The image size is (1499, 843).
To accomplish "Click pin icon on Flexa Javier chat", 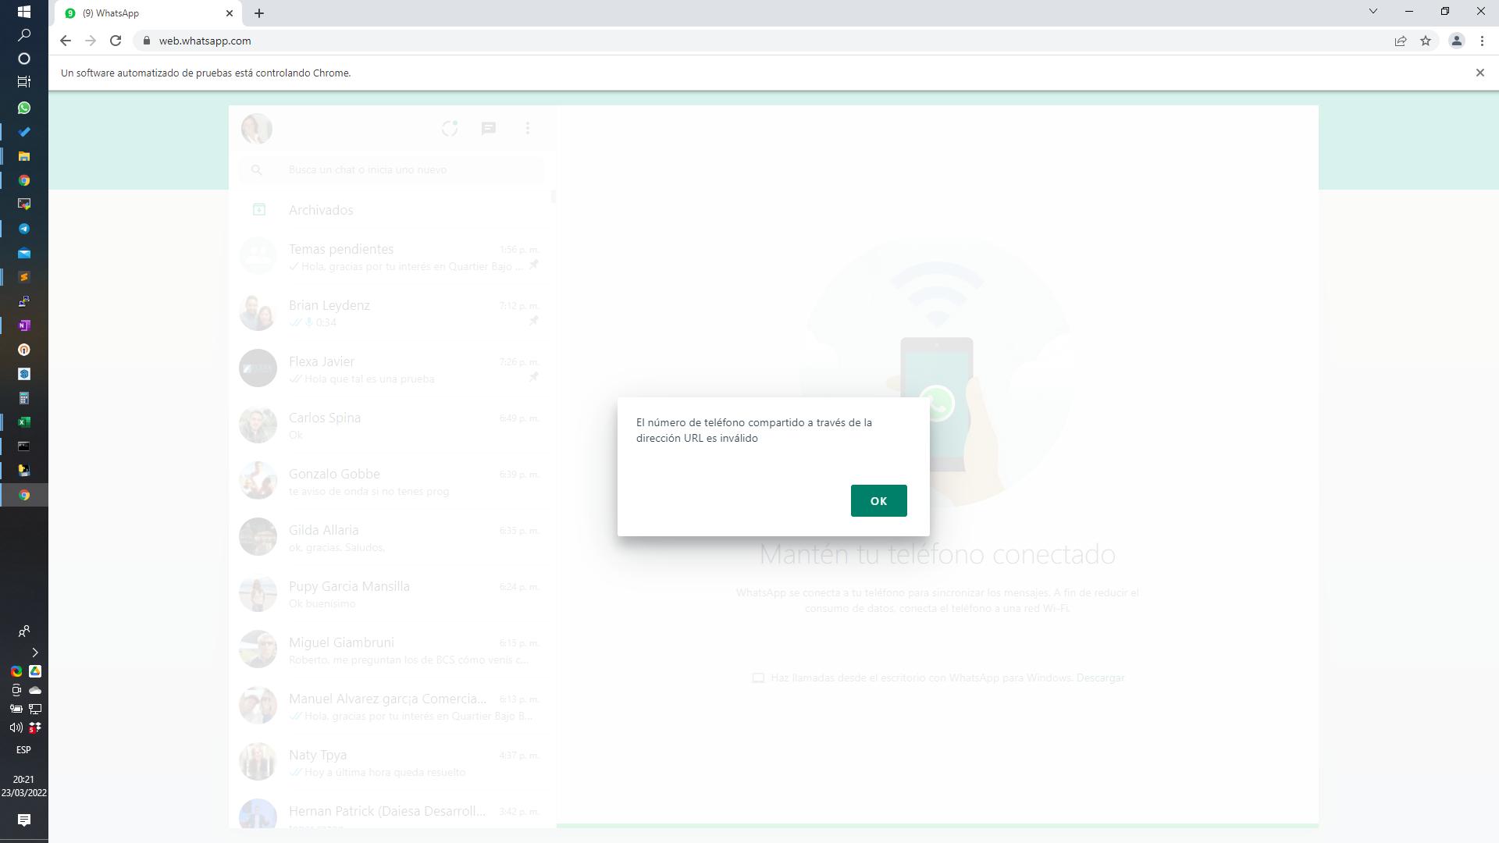I will [534, 378].
